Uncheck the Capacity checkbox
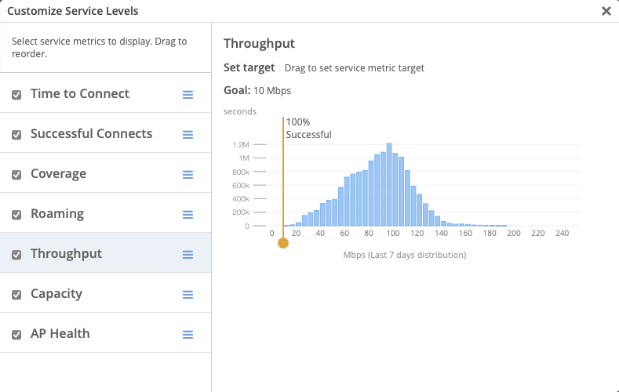This screenshot has width=619, height=392. tap(16, 295)
